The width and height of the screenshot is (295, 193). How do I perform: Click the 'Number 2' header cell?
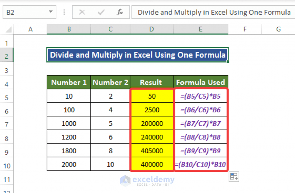pos(110,82)
